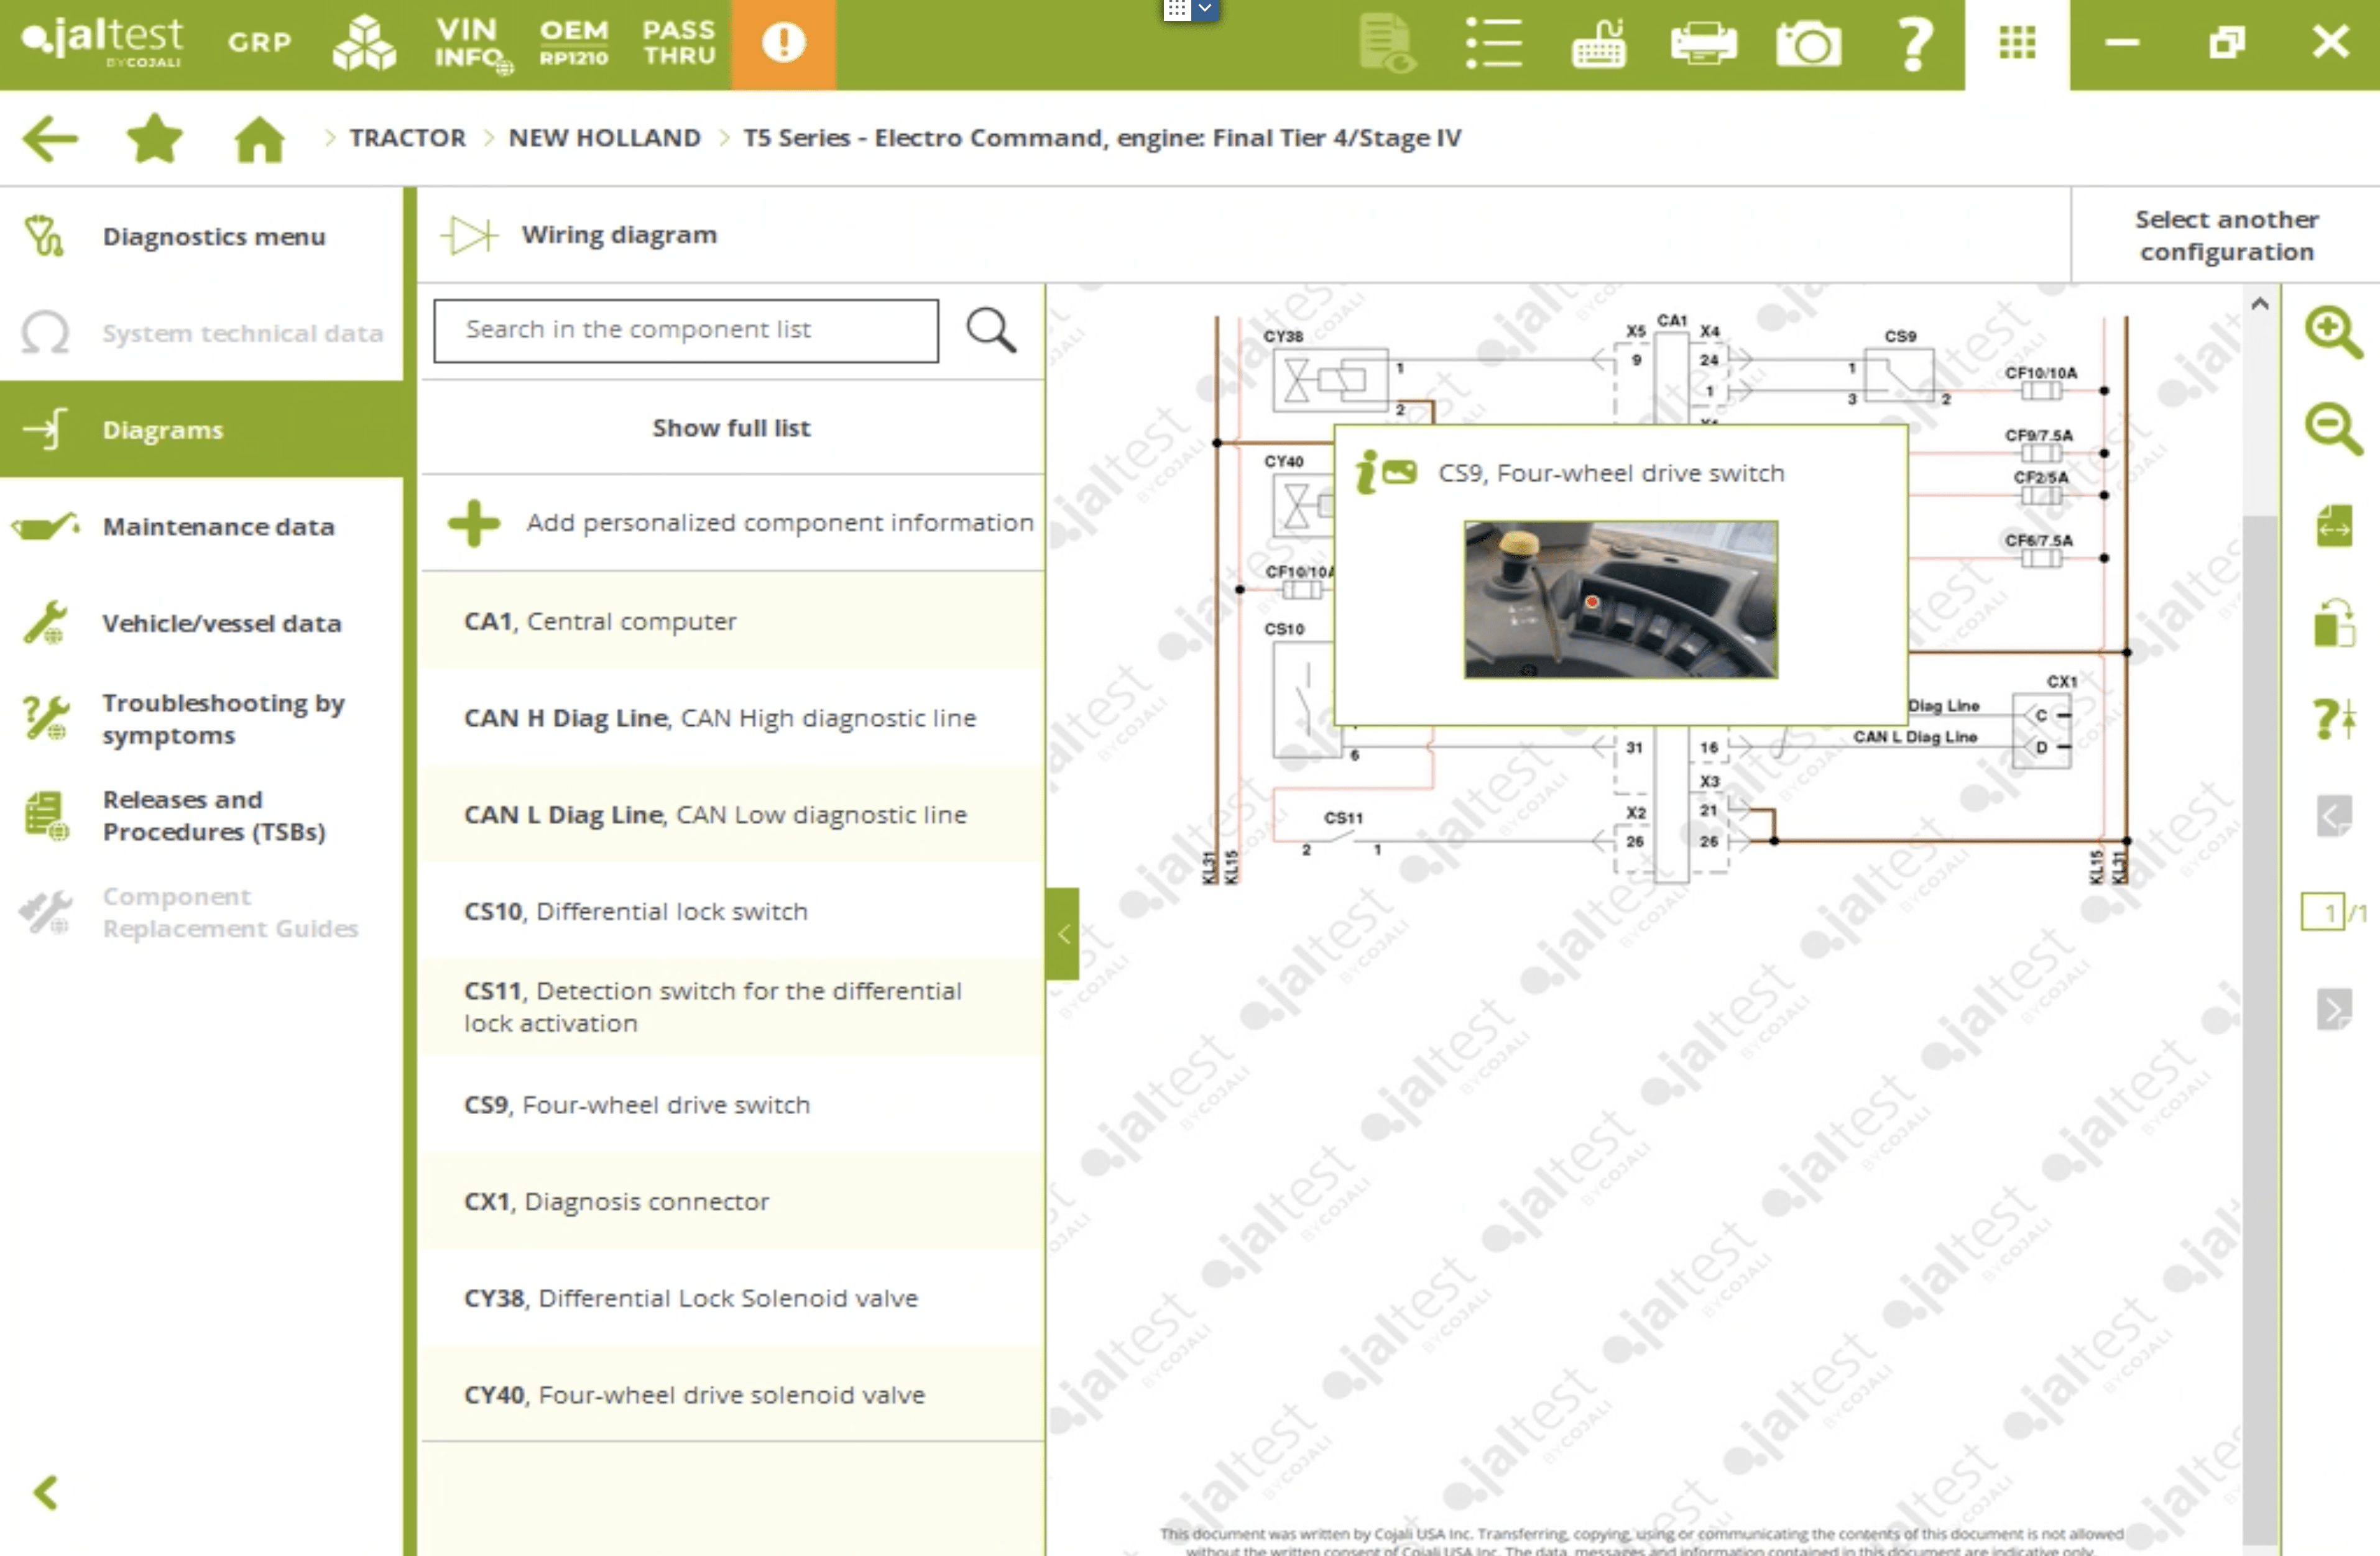Collapse the component list side panel
Image resolution: width=2380 pixels, height=1556 pixels.
pos(1063,933)
